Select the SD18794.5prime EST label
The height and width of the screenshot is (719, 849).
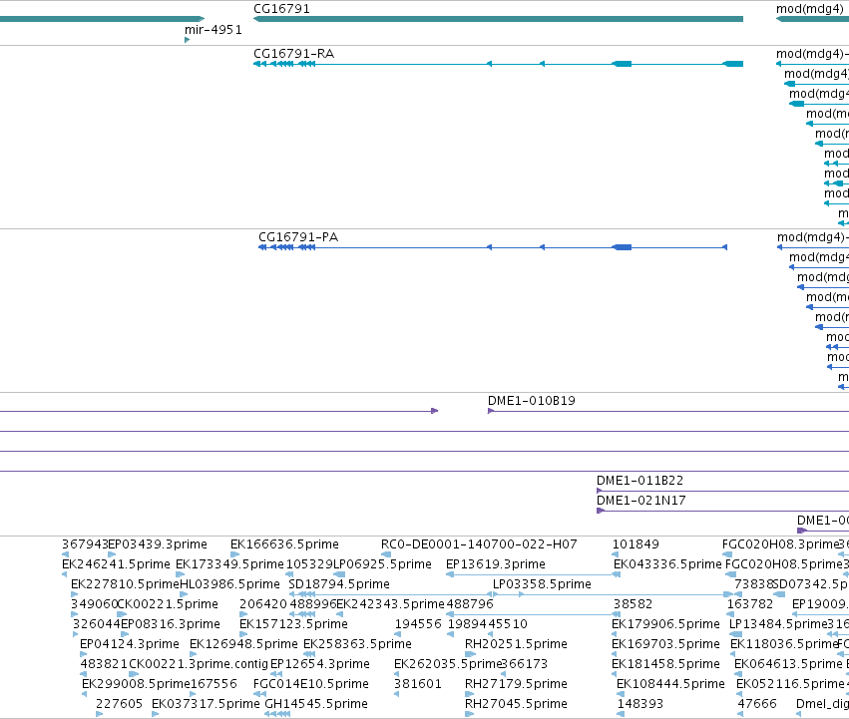point(339,584)
